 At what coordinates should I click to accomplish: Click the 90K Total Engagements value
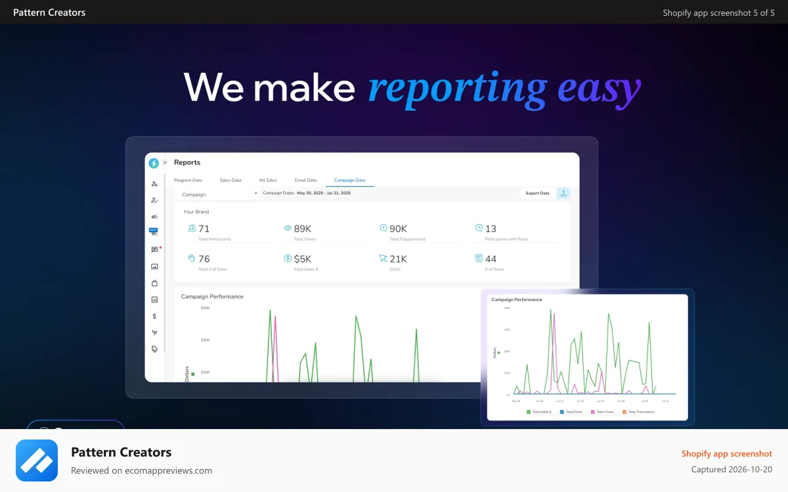click(x=399, y=229)
